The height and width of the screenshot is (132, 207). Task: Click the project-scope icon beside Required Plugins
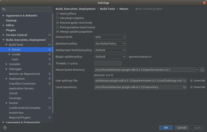click(x=49, y=117)
